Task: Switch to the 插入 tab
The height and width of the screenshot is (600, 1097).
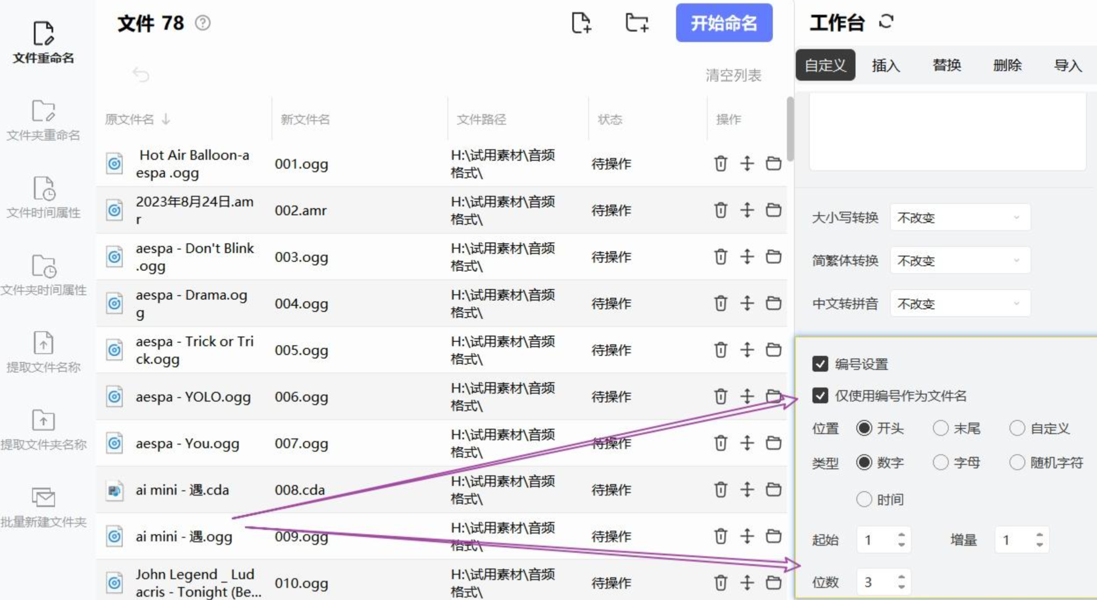Action: coord(886,65)
